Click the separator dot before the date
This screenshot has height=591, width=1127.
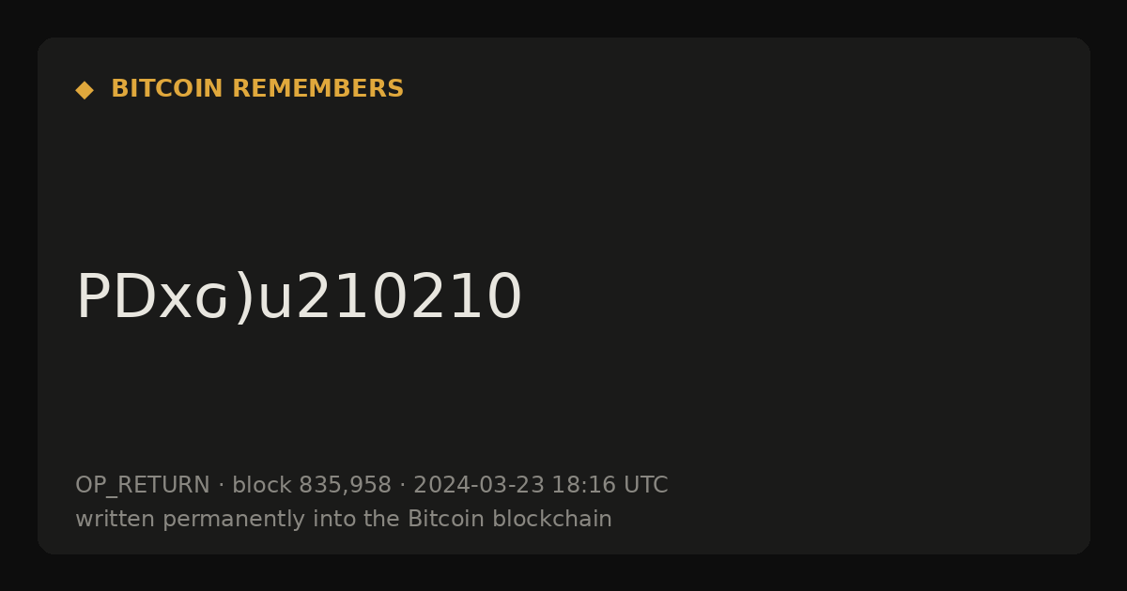tap(403, 486)
